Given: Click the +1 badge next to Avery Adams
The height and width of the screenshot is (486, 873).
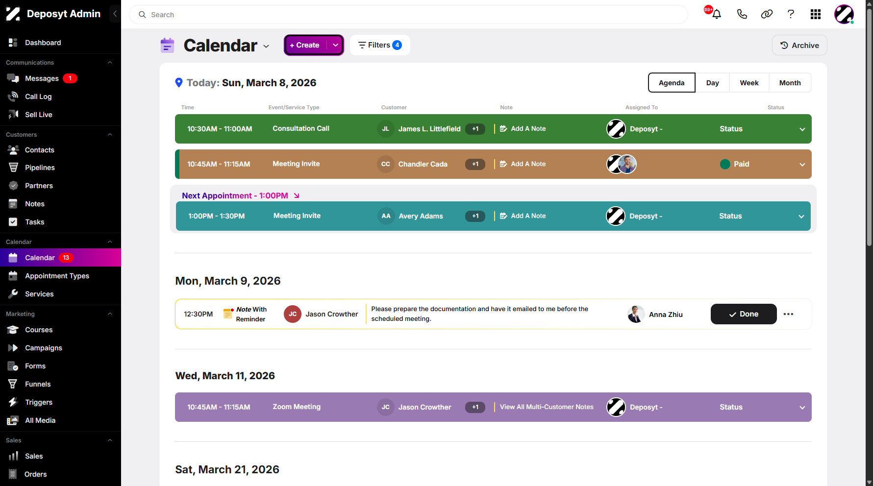Looking at the screenshot, I should (475, 216).
